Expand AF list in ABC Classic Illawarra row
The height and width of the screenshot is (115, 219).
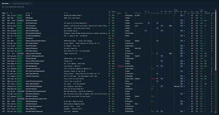click(x=189, y=74)
